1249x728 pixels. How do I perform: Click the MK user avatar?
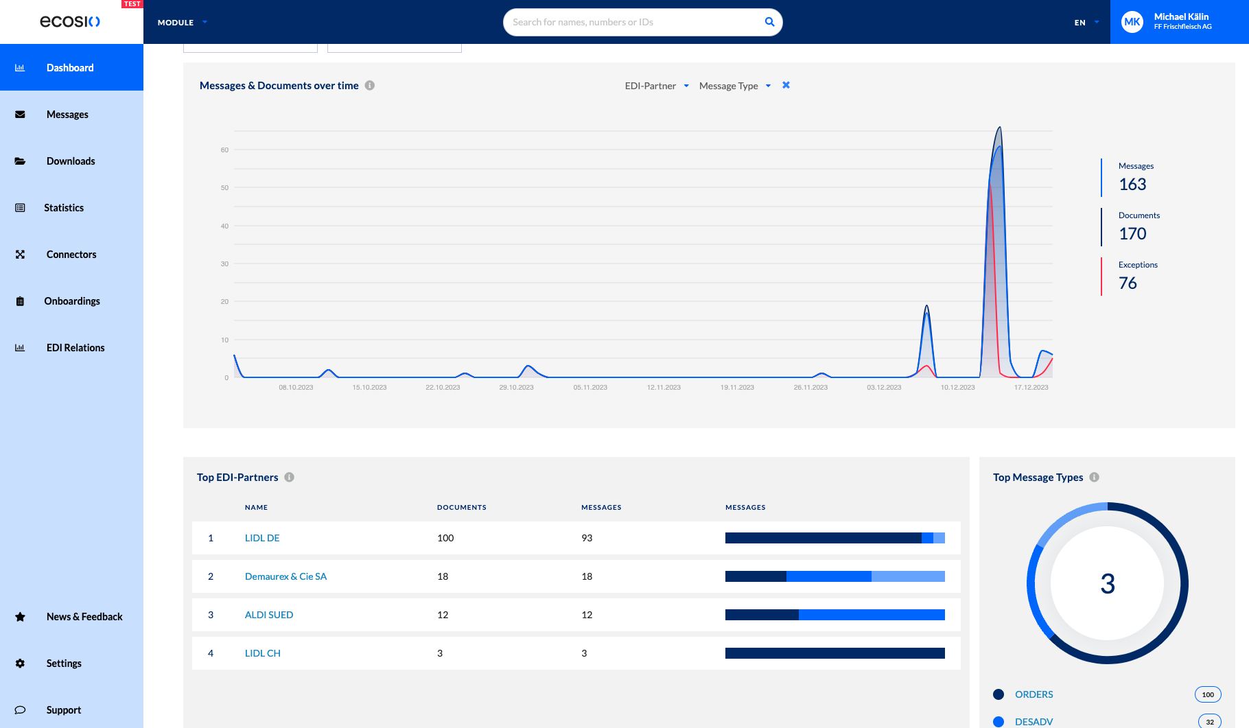tap(1132, 22)
